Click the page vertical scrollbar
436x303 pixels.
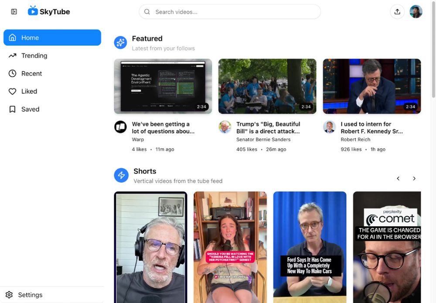tap(433, 49)
